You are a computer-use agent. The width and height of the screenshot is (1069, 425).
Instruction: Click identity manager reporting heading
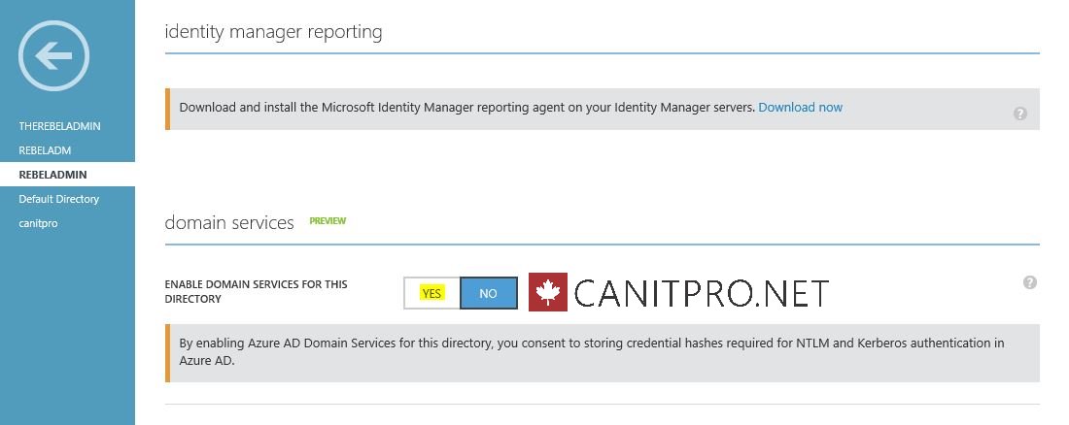273,32
